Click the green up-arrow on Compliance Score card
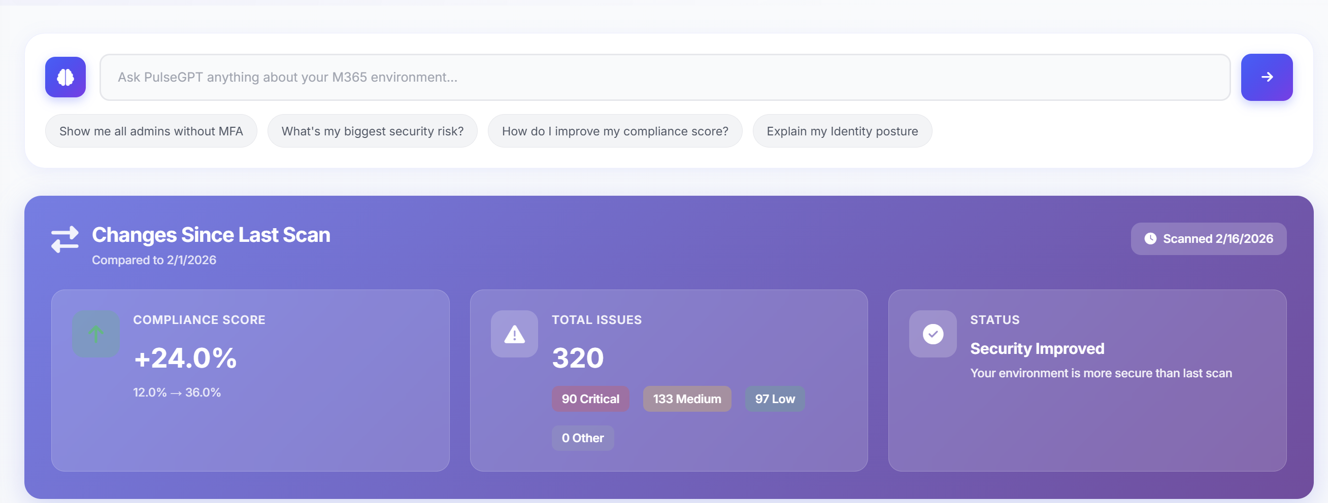Screen dimensions: 1328x503 coord(95,334)
